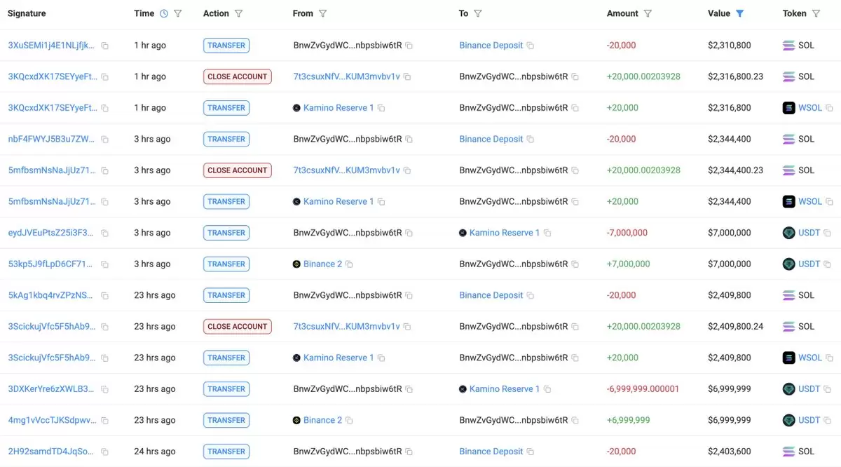The height and width of the screenshot is (467, 841).
Task: Click the first Binance 2 sender link
Action: pos(322,264)
